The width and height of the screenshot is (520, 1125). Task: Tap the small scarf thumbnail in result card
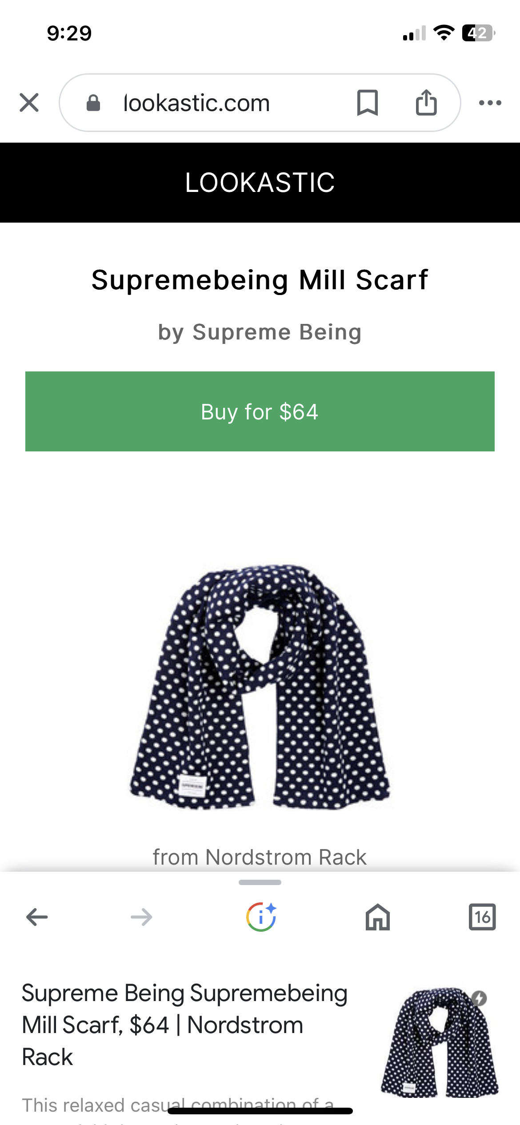tap(440, 1042)
